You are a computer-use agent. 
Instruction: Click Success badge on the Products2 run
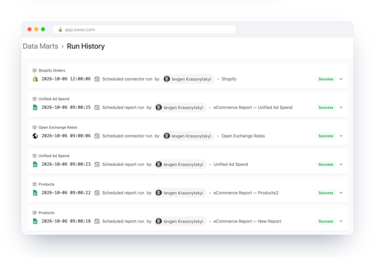[326, 193]
